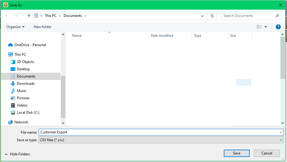Select Network in navigation pane

(21, 122)
